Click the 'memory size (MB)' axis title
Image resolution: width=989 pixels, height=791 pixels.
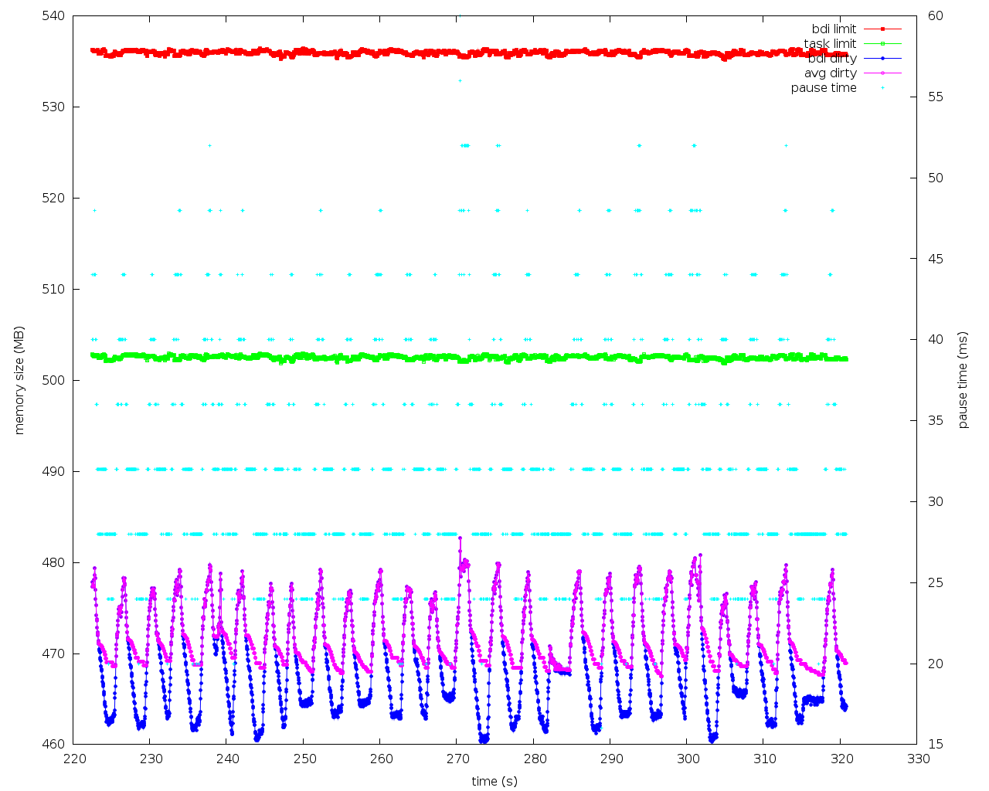[19, 379]
